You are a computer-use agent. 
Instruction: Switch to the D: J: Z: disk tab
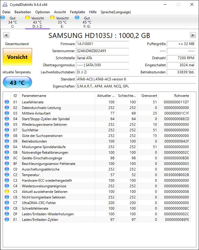click(x=37, y=22)
